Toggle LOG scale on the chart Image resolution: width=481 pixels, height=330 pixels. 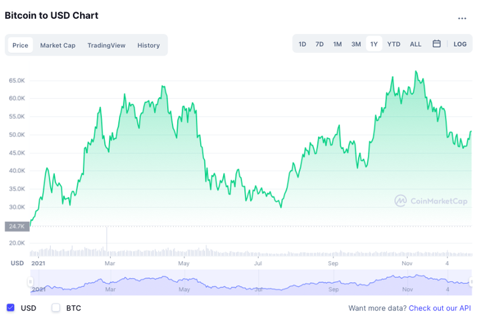(x=460, y=44)
